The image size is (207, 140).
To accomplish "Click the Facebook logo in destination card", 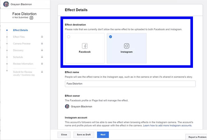I will [85, 46].
